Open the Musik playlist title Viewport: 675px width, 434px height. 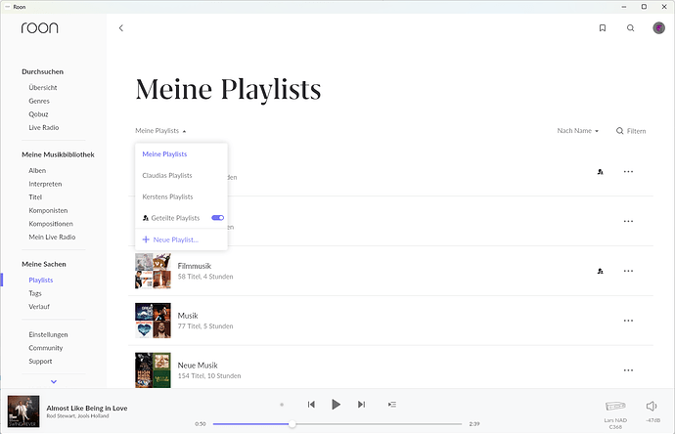(188, 316)
